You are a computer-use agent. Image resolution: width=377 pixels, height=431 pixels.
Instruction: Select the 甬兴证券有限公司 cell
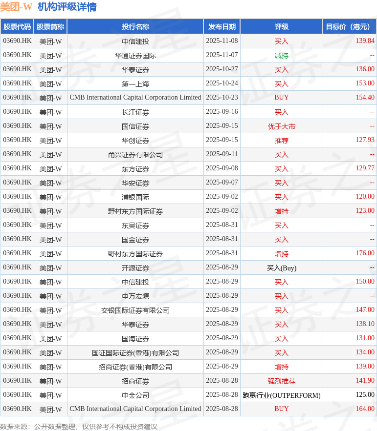135,155
